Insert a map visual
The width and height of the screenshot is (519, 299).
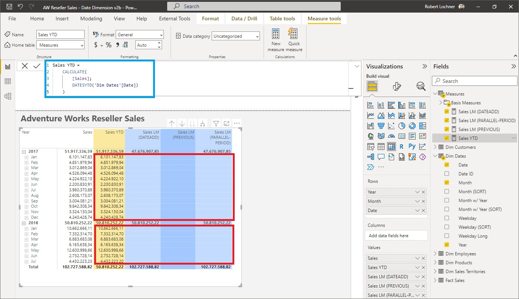point(370,136)
